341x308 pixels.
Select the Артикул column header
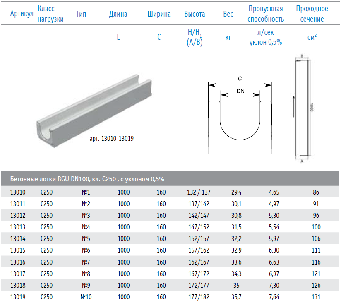point(22,14)
